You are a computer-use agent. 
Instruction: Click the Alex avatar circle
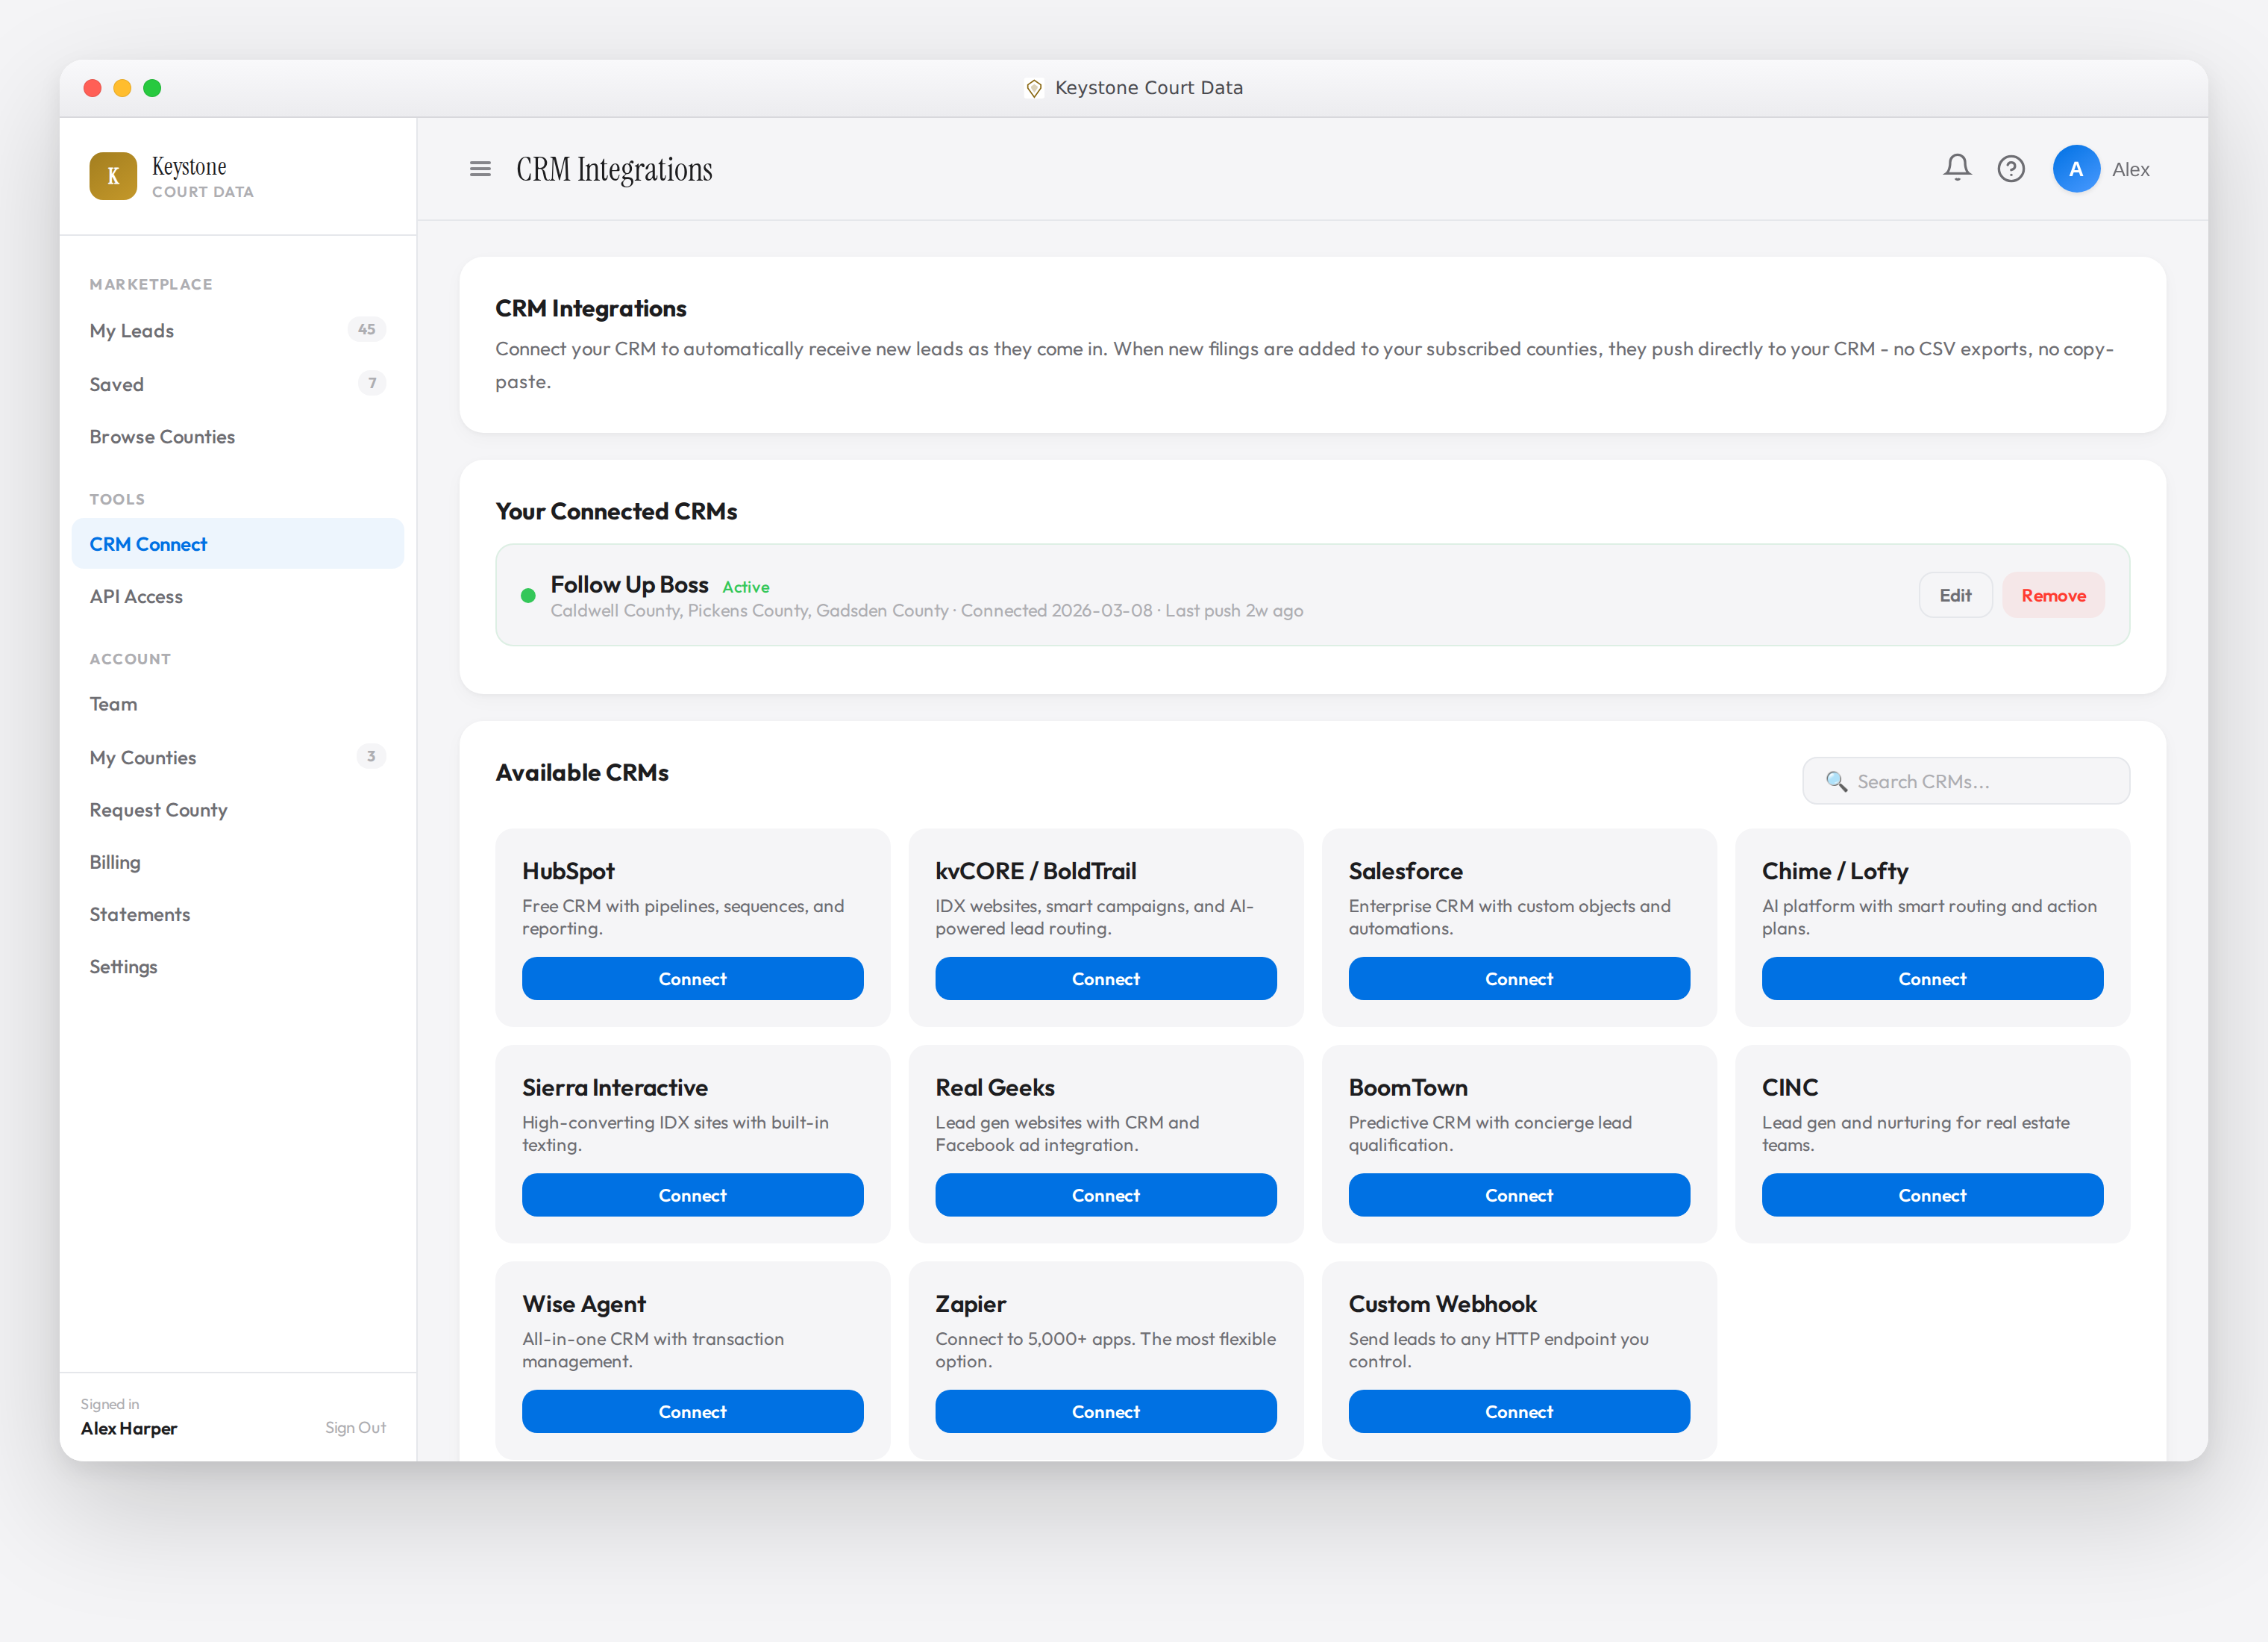coord(2076,169)
